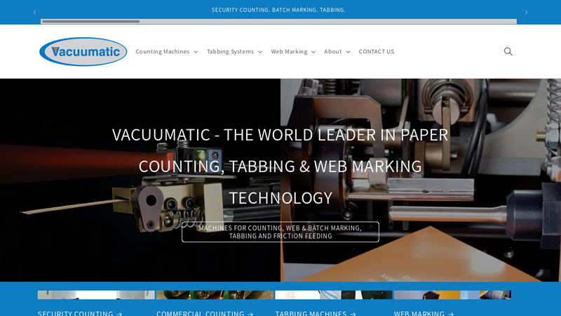Expand the Web Marking menu
Viewport: 561px width, 316px height.
[x=293, y=51]
